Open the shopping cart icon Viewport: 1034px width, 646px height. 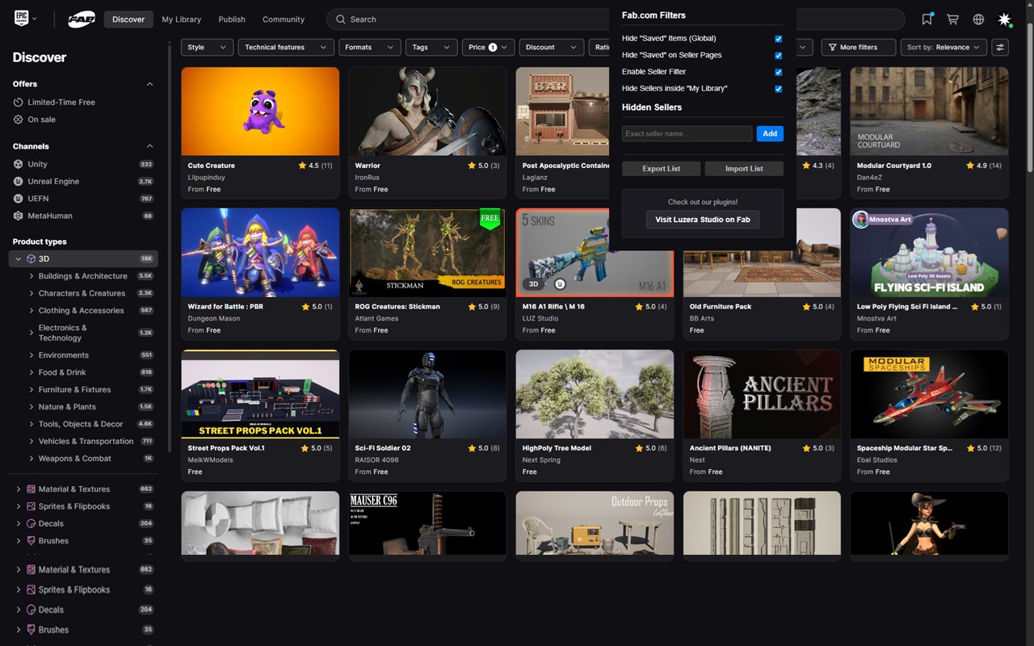952,19
